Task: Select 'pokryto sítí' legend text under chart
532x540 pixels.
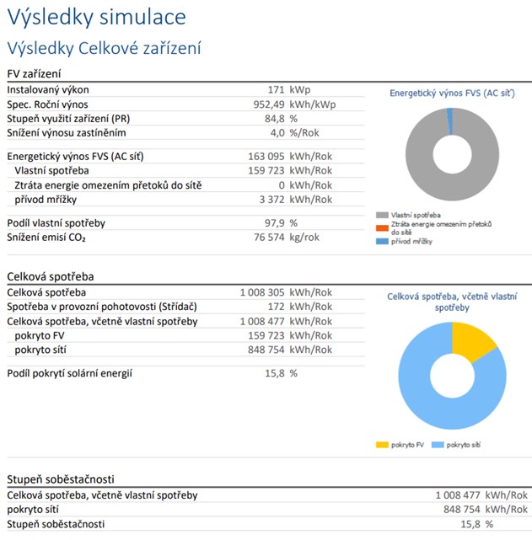Action: click(x=464, y=445)
